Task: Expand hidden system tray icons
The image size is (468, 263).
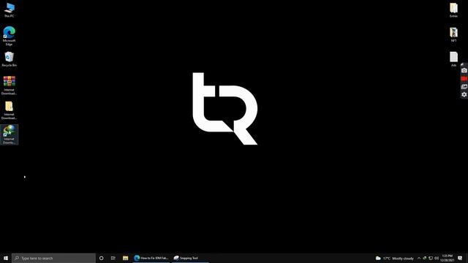Action: coord(419,258)
